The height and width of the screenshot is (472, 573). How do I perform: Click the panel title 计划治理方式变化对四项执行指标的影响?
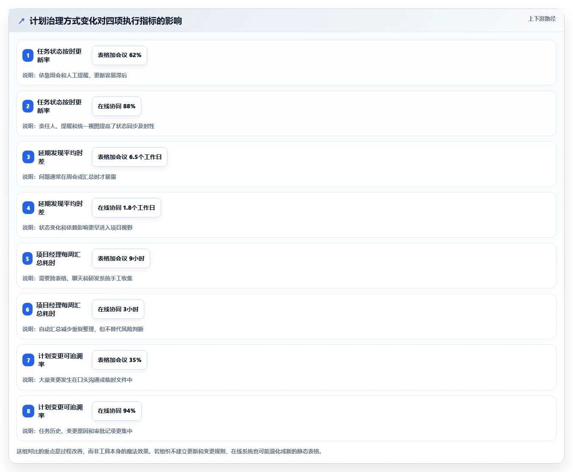coord(106,21)
